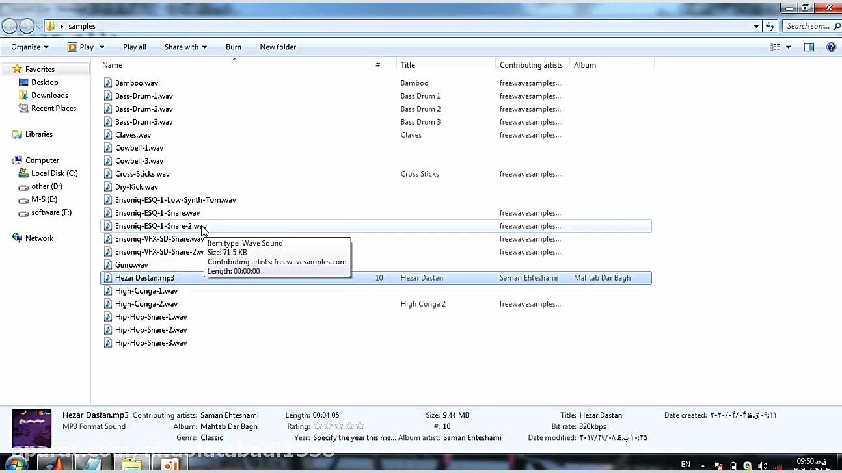Click the Year field in details pane

pos(354,437)
